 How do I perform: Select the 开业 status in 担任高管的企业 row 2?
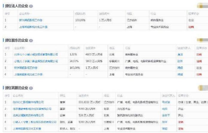(x=181, y=109)
